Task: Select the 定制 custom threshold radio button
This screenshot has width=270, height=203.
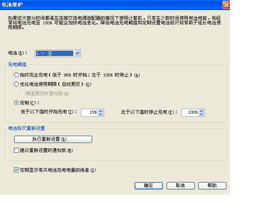Action: click(16, 102)
